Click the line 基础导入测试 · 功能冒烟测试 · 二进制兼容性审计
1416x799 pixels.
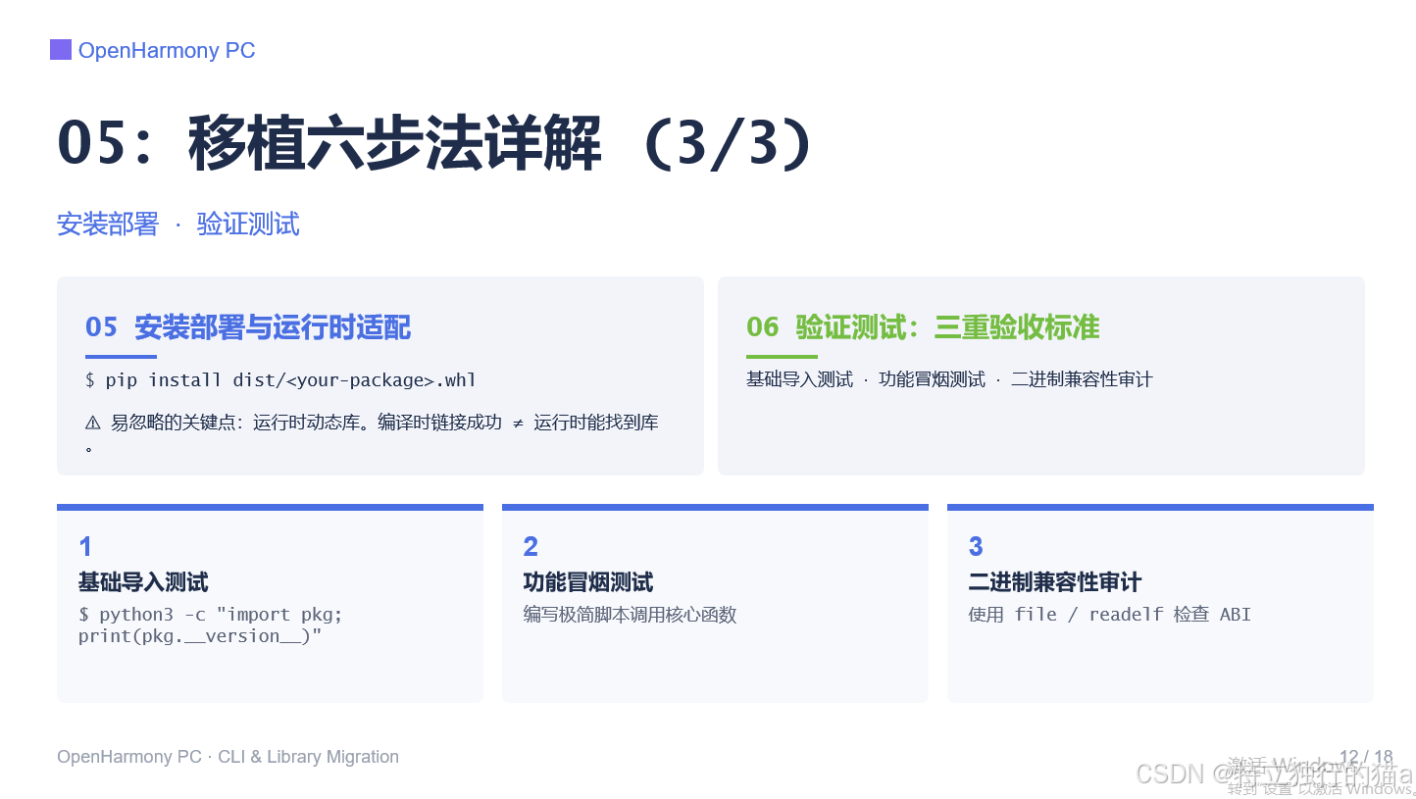[x=949, y=379]
